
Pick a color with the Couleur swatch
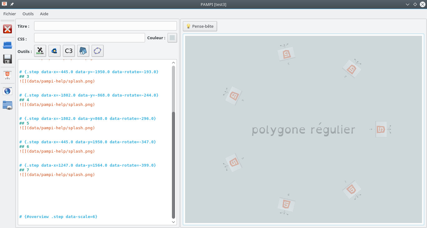click(x=172, y=38)
